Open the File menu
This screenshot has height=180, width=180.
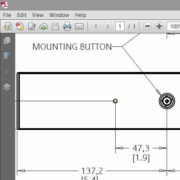point(7,15)
